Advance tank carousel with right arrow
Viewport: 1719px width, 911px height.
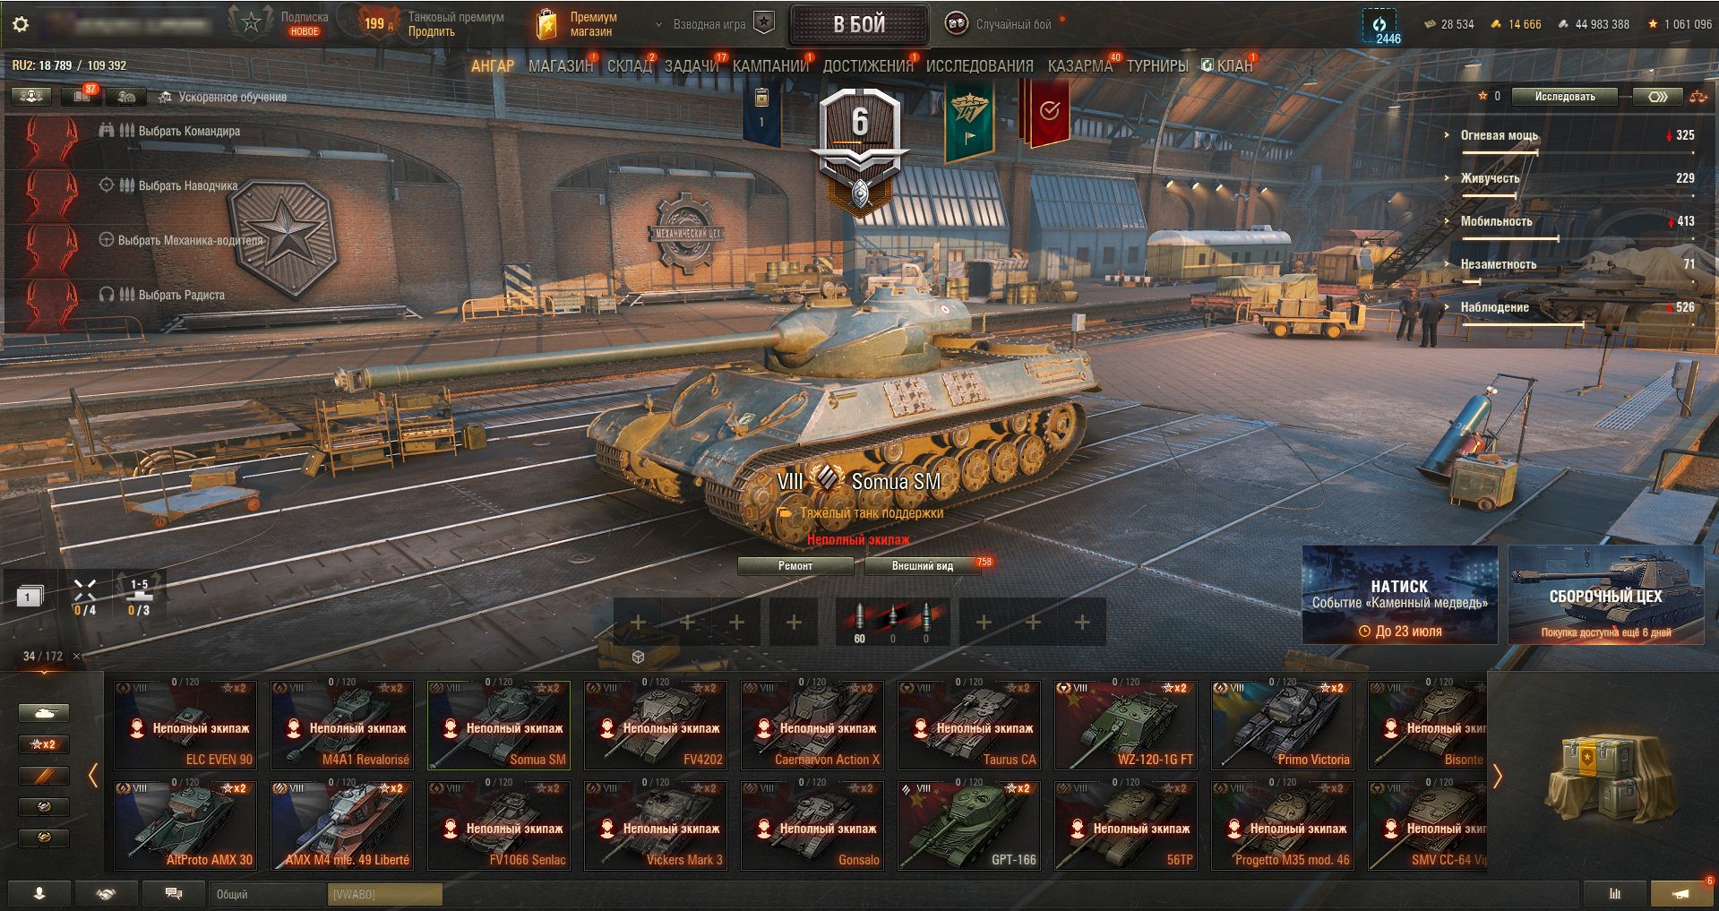(x=1498, y=776)
